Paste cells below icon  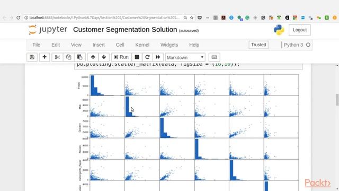(x=80, y=57)
